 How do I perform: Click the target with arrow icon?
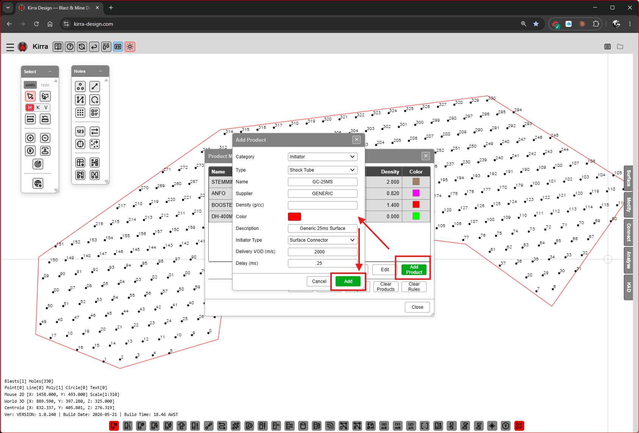click(38, 164)
